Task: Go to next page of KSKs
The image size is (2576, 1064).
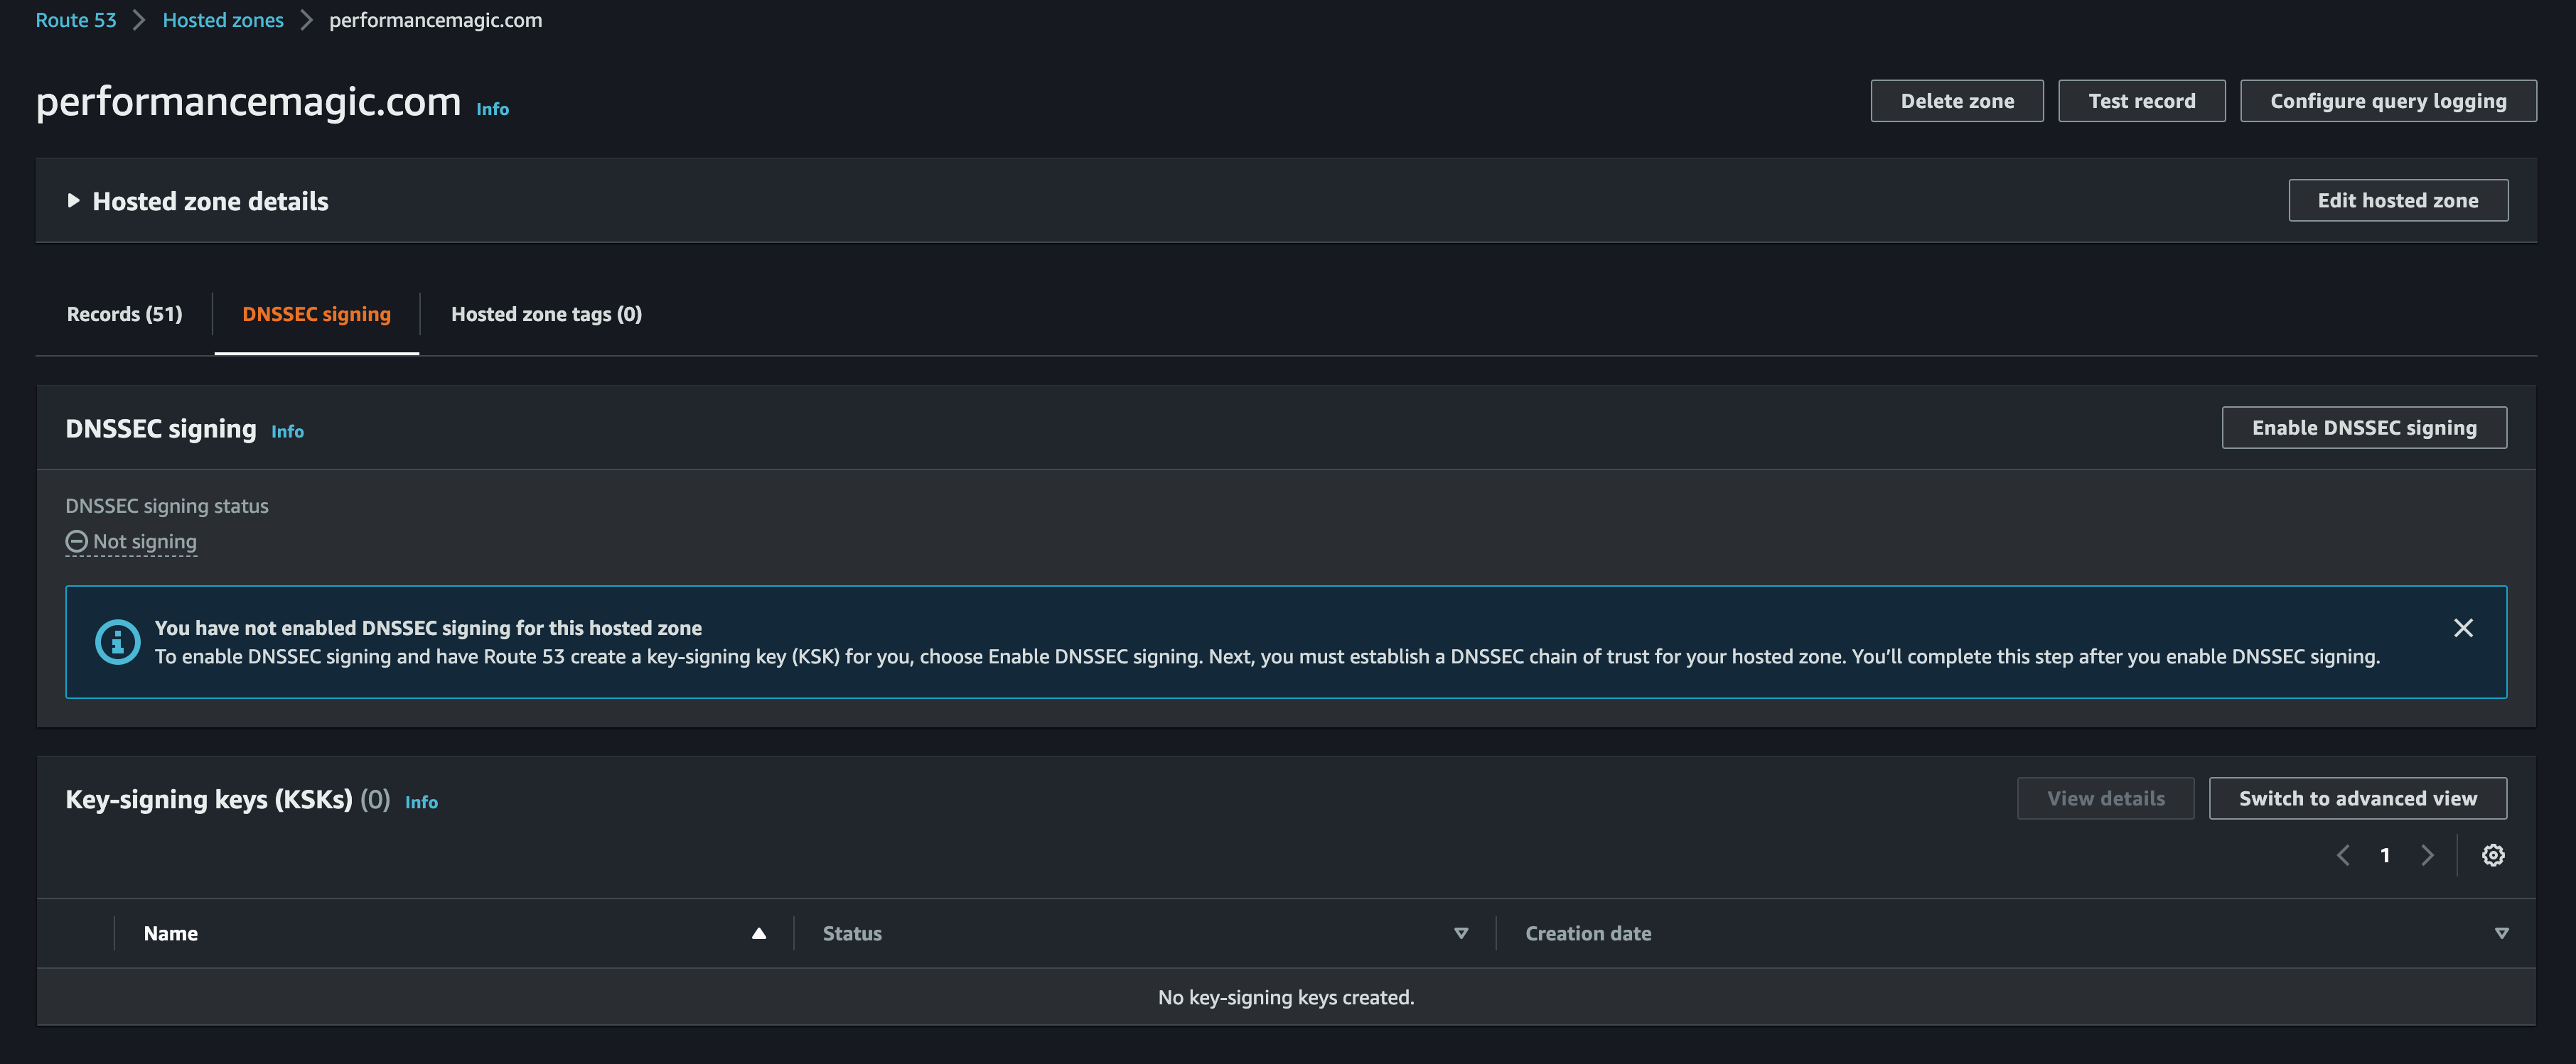Action: (x=2427, y=855)
